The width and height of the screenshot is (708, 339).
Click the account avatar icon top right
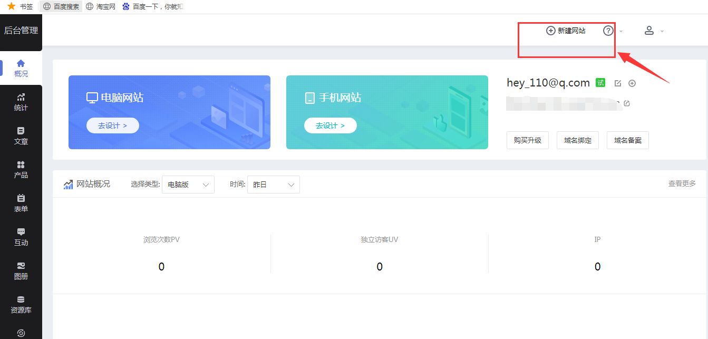tap(649, 31)
